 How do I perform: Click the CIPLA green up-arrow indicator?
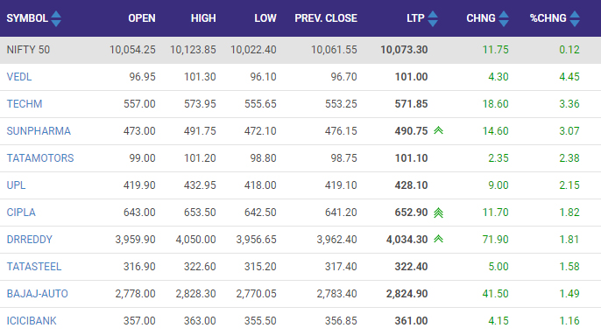click(438, 213)
